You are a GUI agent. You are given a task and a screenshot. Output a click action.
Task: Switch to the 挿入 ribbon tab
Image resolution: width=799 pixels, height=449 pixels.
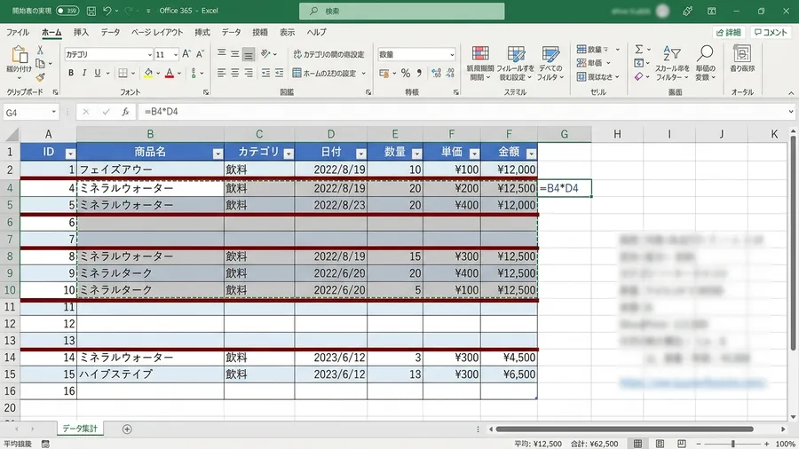(81, 32)
